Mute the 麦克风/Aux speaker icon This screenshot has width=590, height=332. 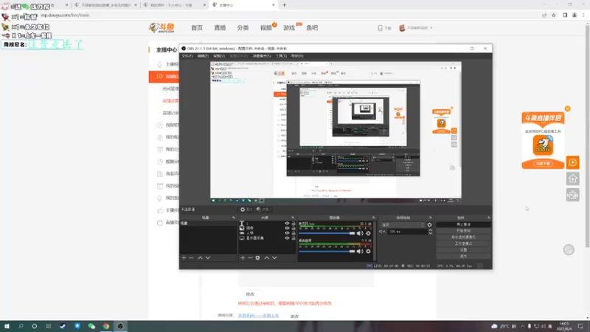(360, 233)
